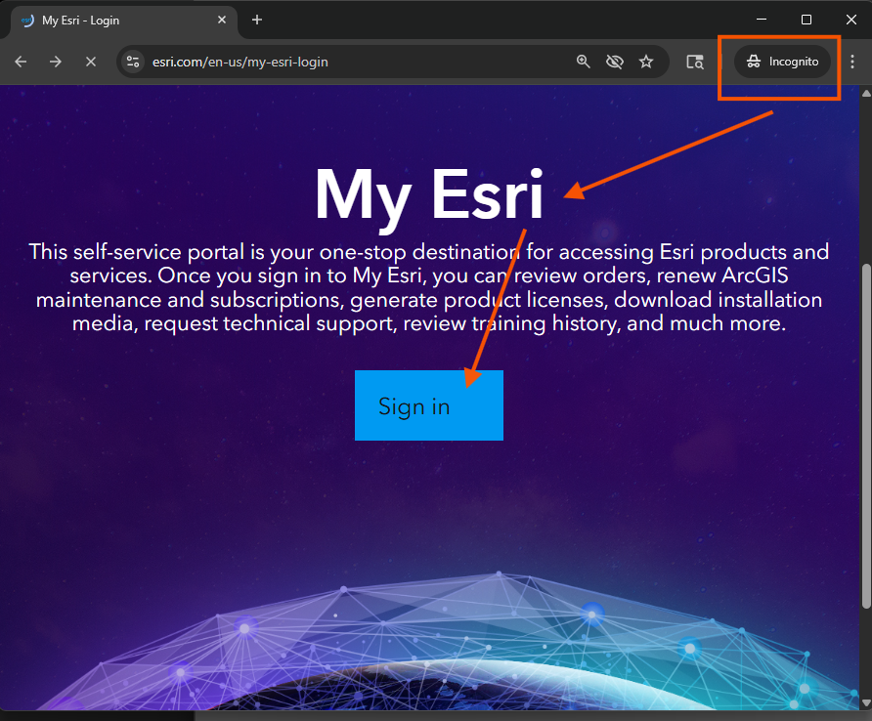Image resolution: width=872 pixels, height=721 pixels.
Task: Click the blue Sign in button
Action: click(x=428, y=405)
